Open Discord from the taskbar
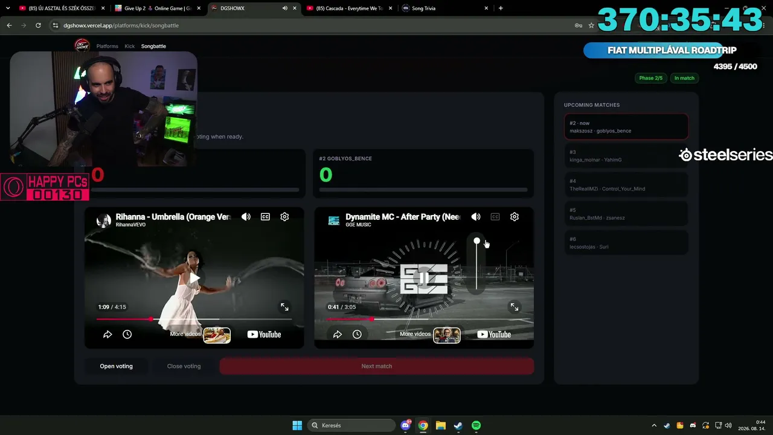The width and height of the screenshot is (773, 435). pos(406,425)
